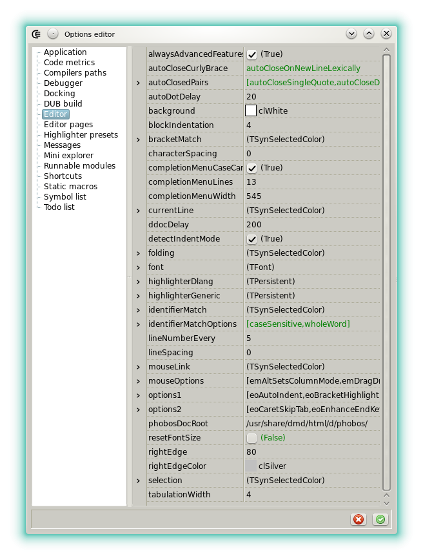Toggle the alwaysAdvancedFeatures checkbox

pos(252,54)
